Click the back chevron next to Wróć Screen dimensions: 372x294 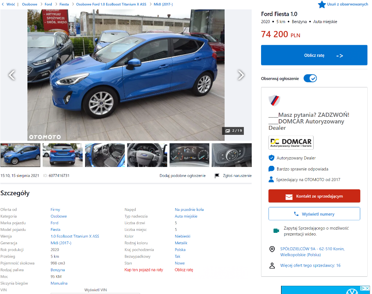[x=3, y=4]
